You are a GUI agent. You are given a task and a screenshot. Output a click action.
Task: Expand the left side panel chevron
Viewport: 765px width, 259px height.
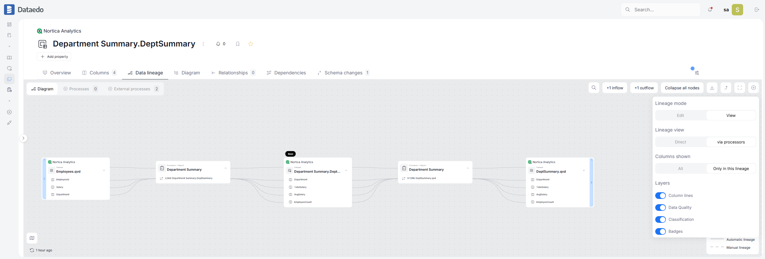click(x=23, y=138)
